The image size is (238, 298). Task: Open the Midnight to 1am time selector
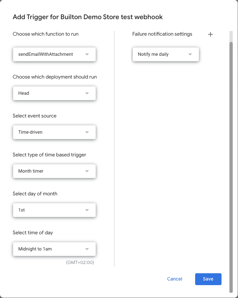tap(54, 249)
